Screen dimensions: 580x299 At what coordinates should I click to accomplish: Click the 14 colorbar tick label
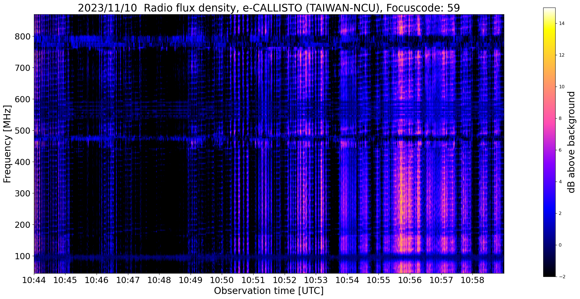pos(562,24)
